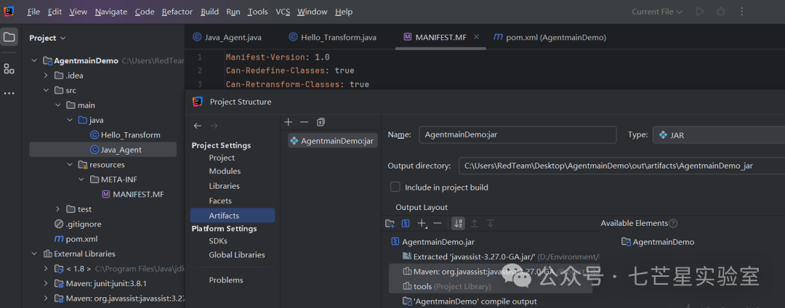
Task: Expand the JDK 1.8 library node
Action: click(46, 269)
